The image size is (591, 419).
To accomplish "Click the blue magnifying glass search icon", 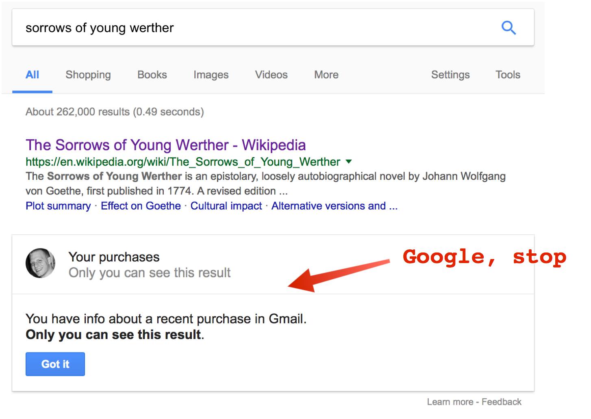I will (x=508, y=28).
